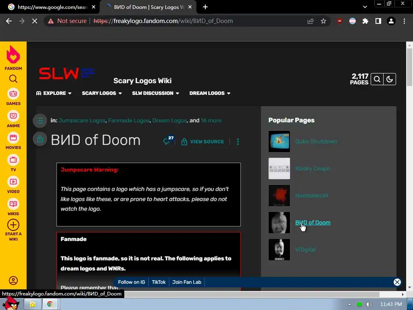Open the page actions three-dot menu
Screen dimensions: 413x310
[238, 142]
